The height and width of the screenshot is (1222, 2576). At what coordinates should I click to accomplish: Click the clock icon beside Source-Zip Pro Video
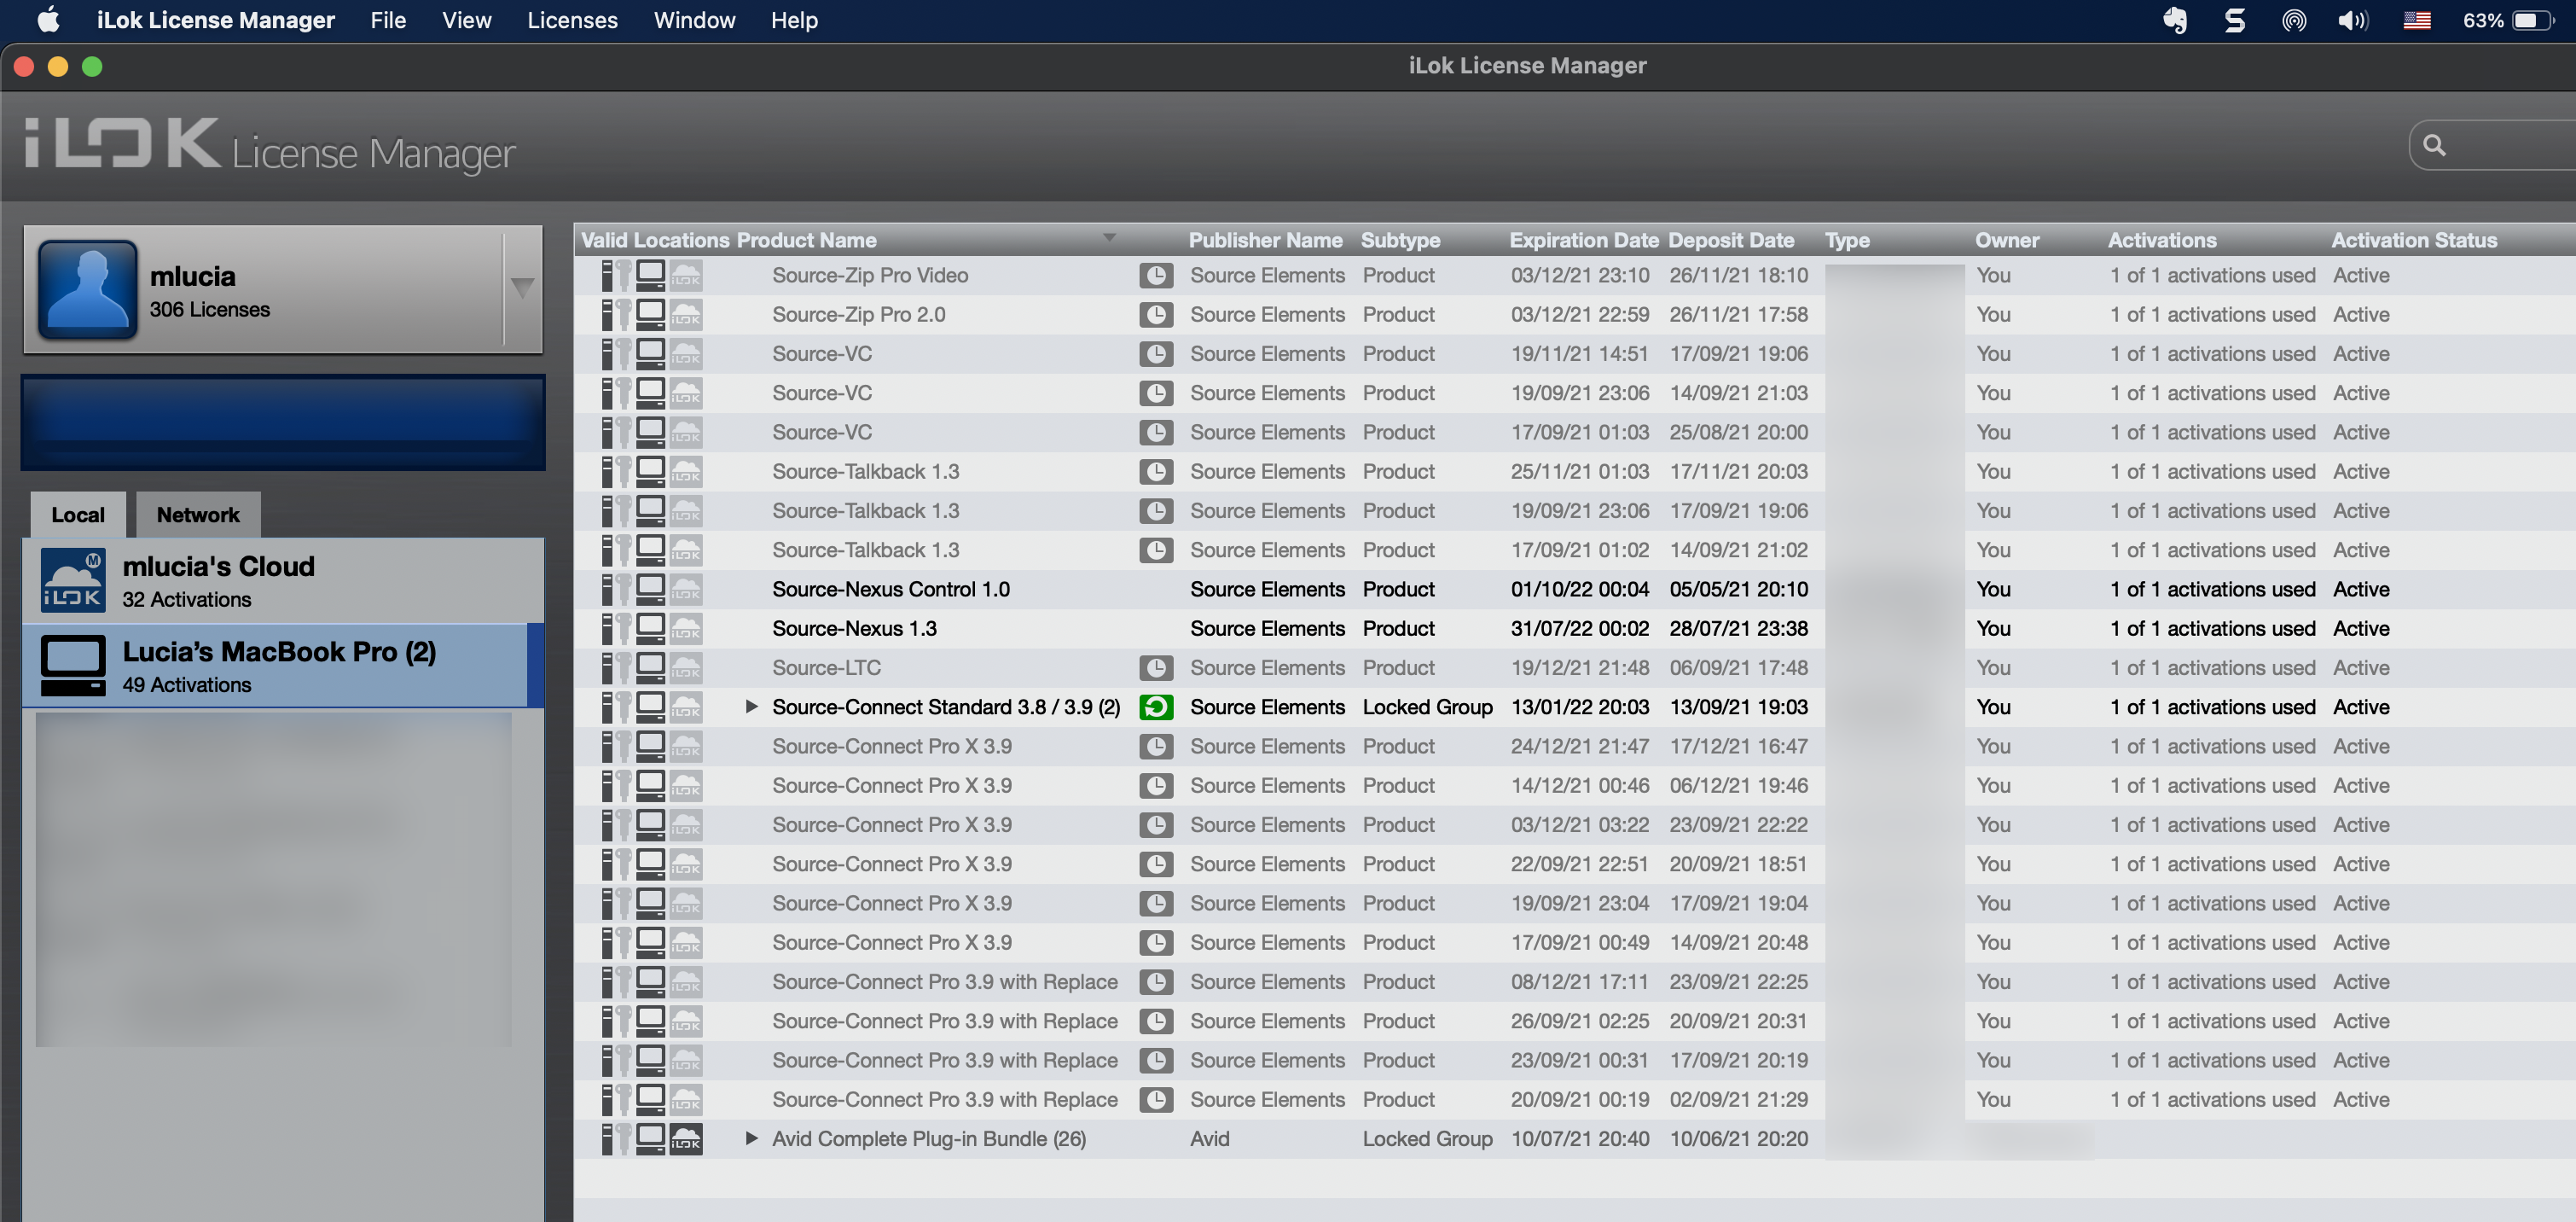tap(1155, 276)
